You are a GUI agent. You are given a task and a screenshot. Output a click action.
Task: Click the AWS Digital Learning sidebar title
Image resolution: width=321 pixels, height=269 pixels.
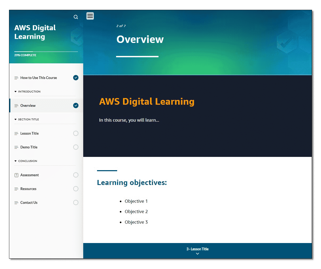[35, 32]
